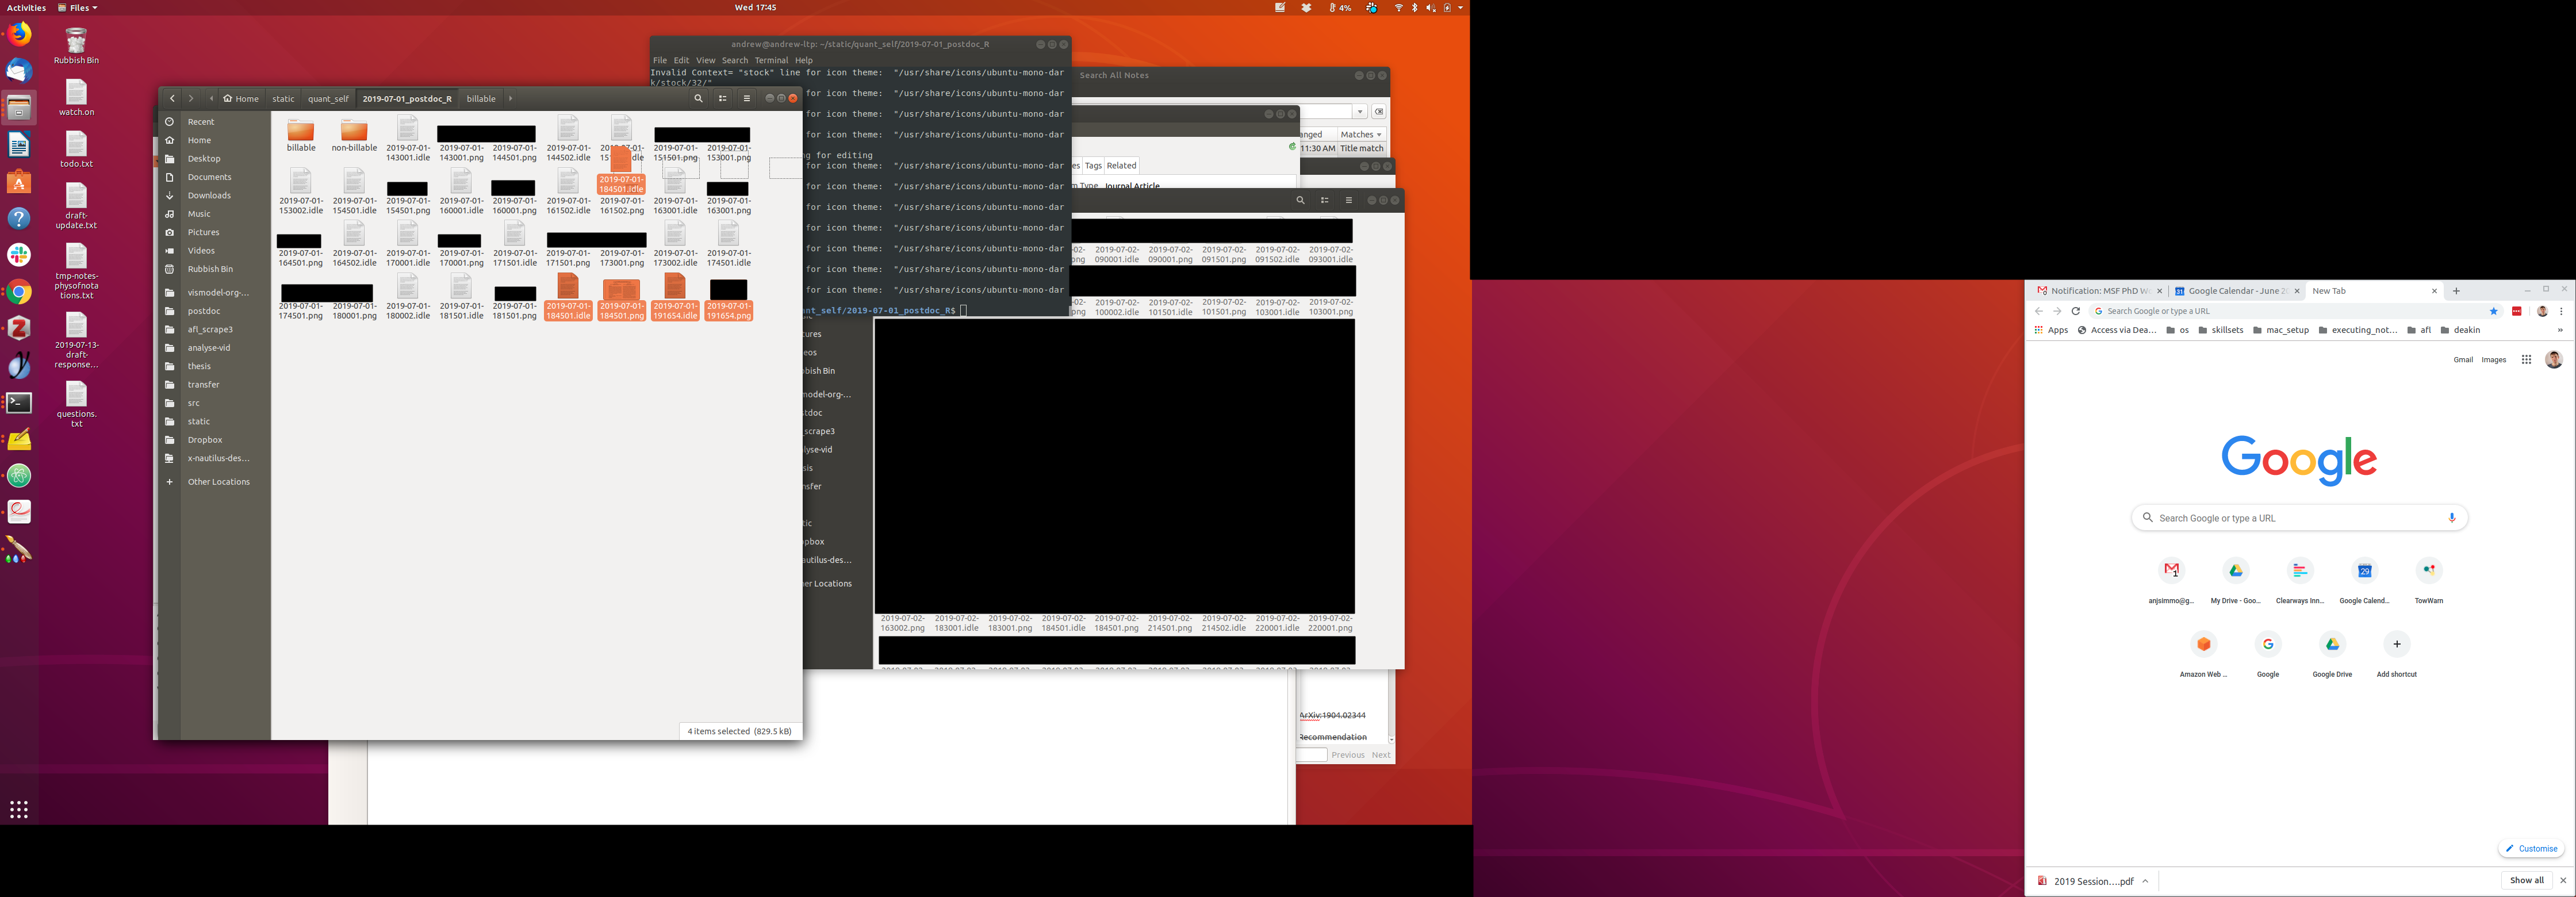Open the Files hamburger menu
This screenshot has width=2576, height=897.
click(x=746, y=98)
